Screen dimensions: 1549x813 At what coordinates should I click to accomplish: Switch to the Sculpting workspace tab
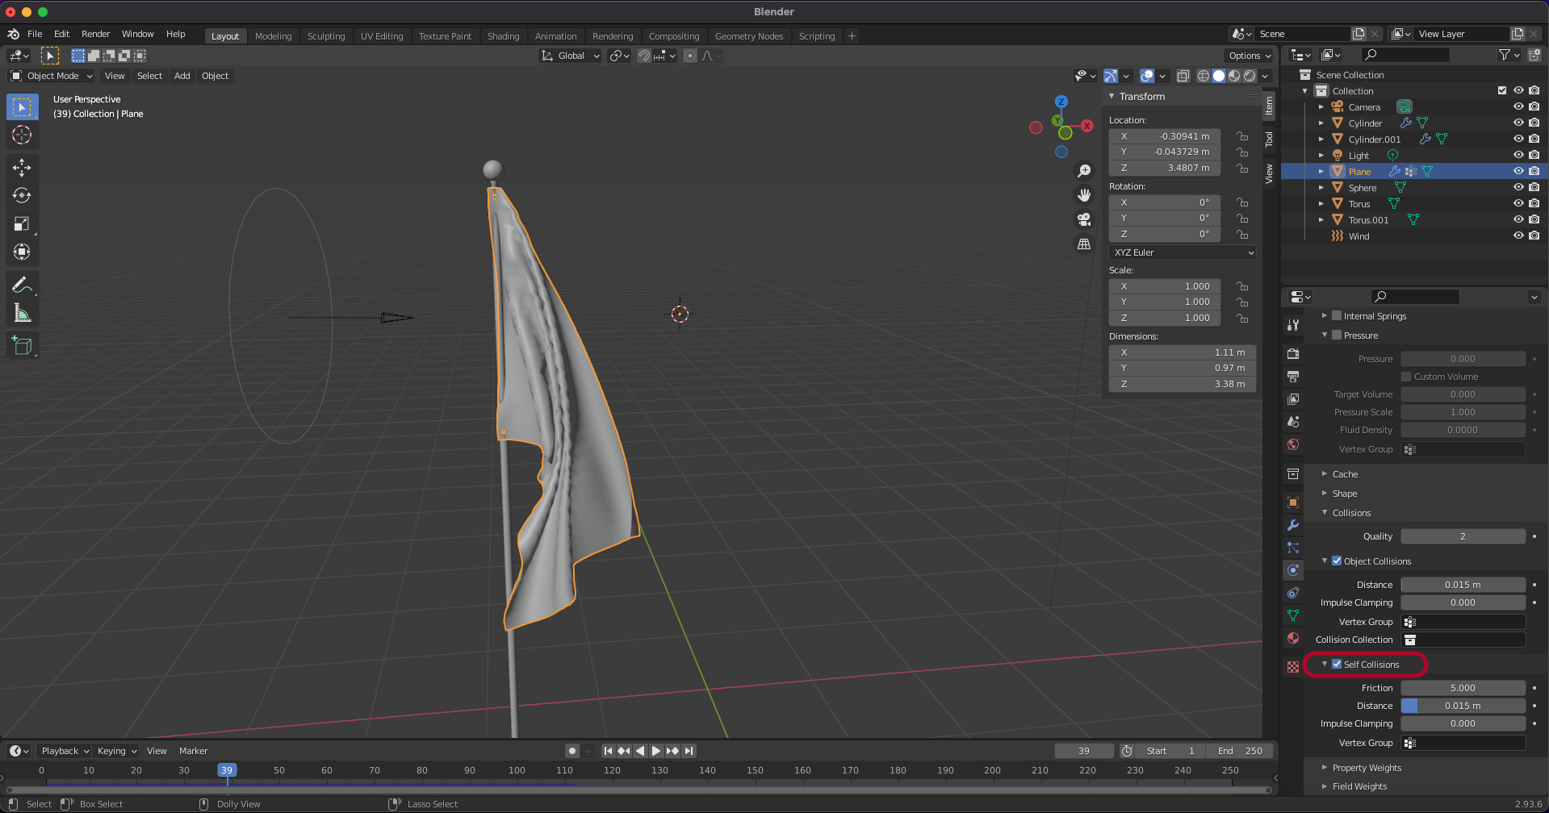click(326, 36)
